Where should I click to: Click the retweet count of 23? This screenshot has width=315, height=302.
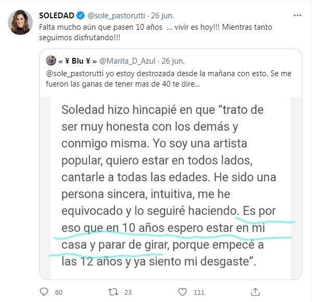pyautogui.click(x=128, y=292)
